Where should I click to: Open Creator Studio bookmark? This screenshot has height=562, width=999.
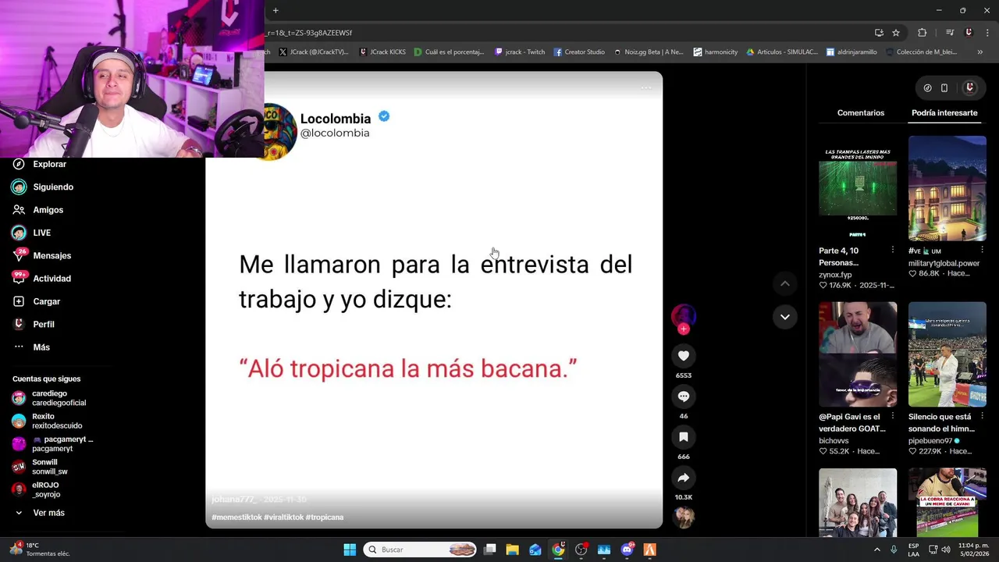click(579, 52)
